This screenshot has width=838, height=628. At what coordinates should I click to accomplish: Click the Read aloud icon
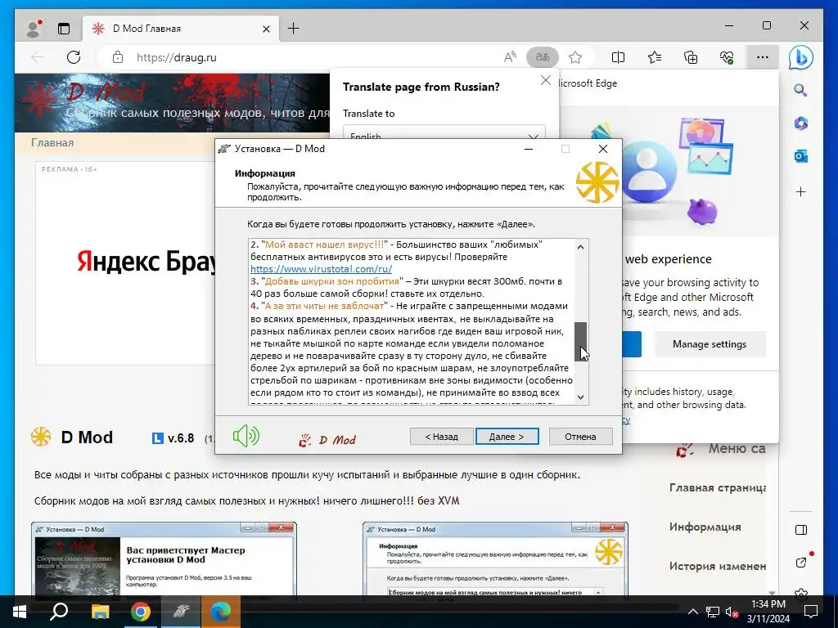(510, 57)
